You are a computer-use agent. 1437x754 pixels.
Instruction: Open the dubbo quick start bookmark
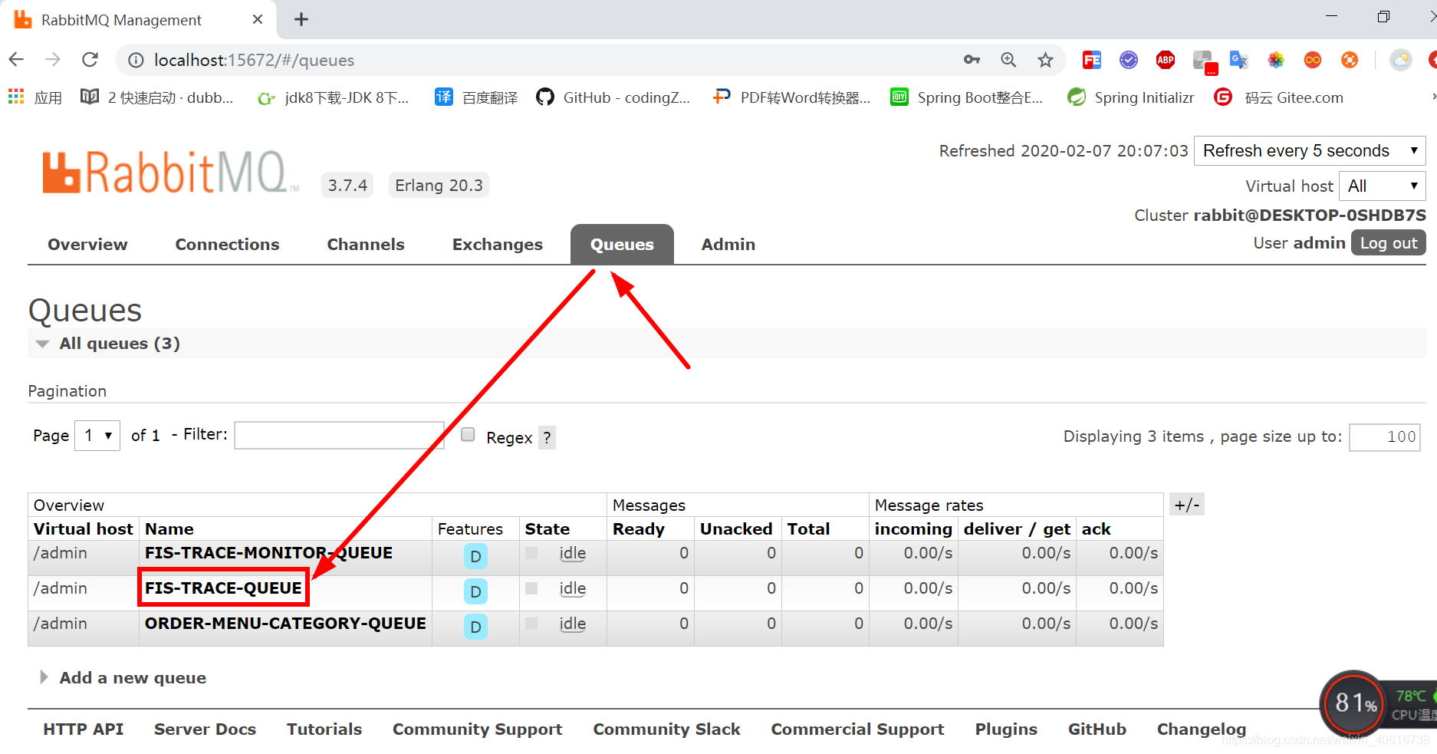156,97
